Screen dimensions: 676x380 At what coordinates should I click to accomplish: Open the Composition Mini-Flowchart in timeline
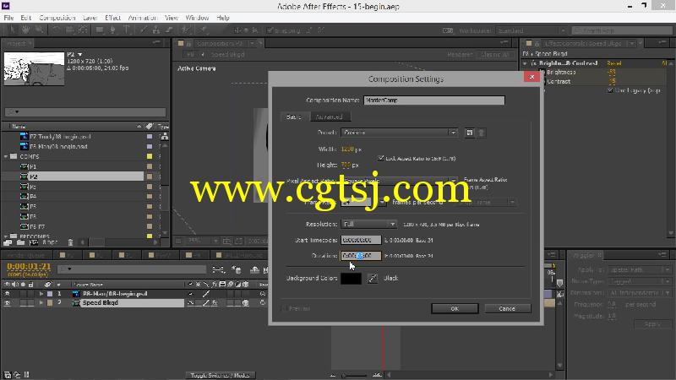tap(219, 269)
